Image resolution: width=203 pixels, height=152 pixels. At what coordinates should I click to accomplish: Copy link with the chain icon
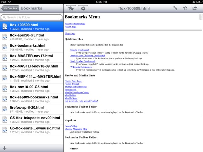pyautogui.click(x=175, y=8)
